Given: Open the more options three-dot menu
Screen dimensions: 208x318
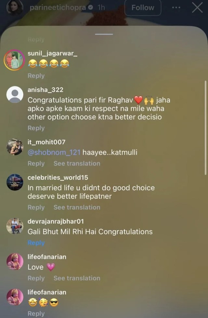Looking at the screenshot, I should tap(176, 7).
